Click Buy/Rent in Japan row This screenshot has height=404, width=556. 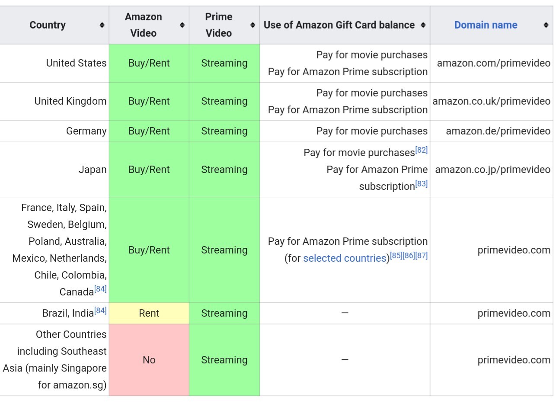(x=149, y=170)
